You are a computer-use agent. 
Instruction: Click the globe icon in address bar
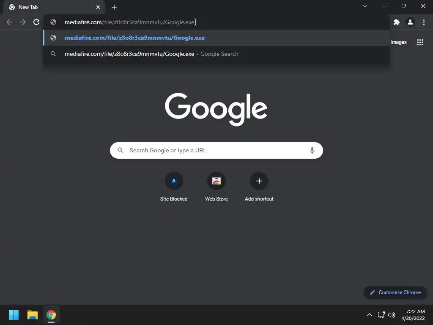tap(53, 22)
